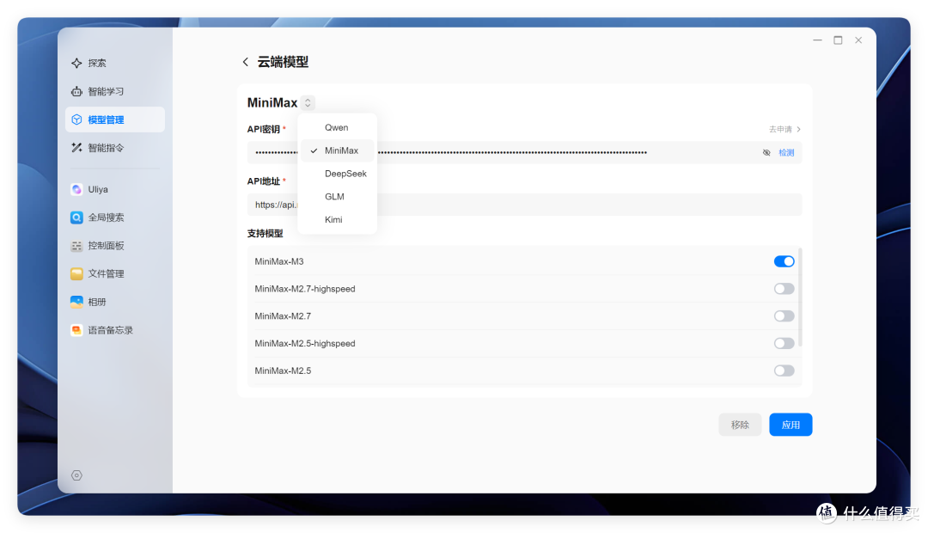Click the MiniMax-M2.7-highspeed model name
The width and height of the screenshot is (928, 533).
coord(305,289)
